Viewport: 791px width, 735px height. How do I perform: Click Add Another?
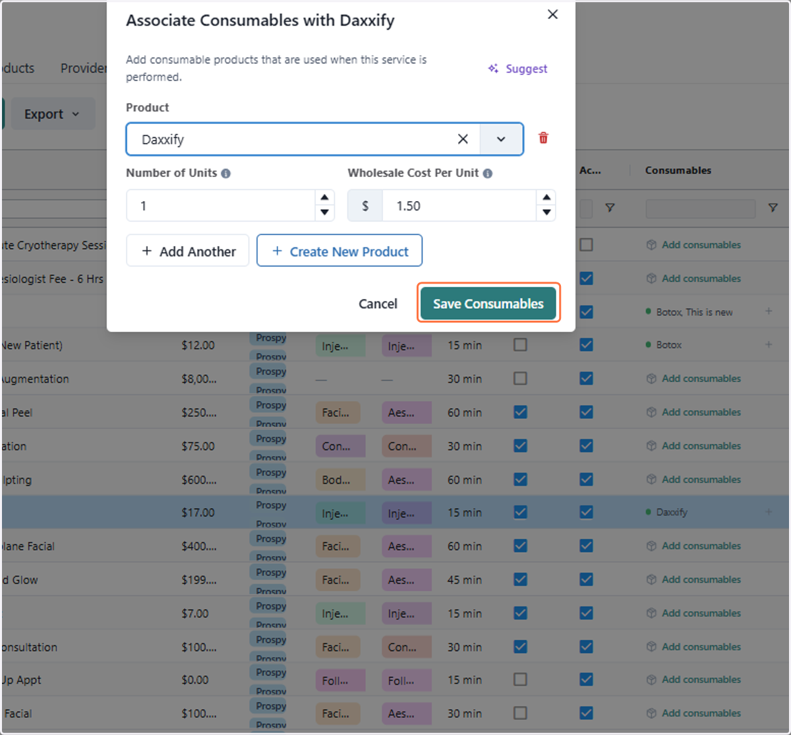pyautogui.click(x=188, y=251)
